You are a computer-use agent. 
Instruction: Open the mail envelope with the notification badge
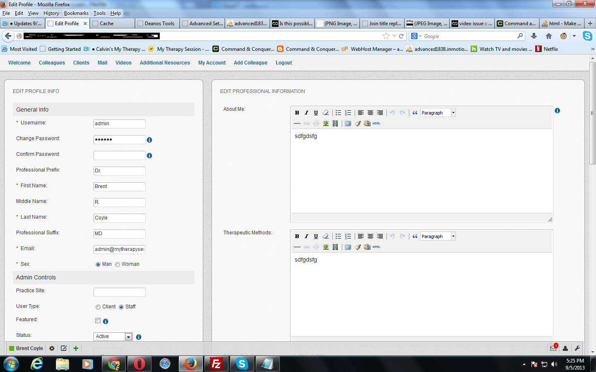(x=553, y=348)
